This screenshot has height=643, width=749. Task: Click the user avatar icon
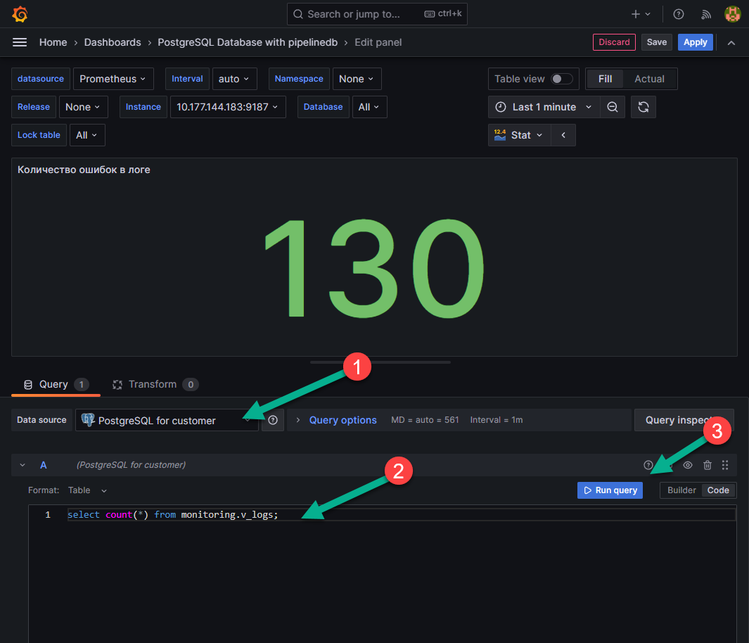(733, 14)
